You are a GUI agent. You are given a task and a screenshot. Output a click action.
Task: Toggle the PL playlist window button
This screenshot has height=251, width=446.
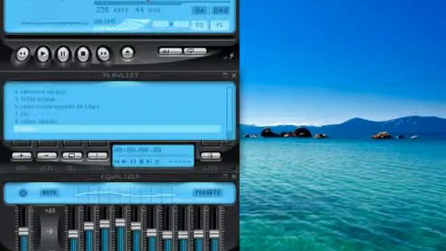220,25
